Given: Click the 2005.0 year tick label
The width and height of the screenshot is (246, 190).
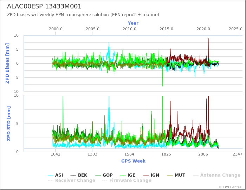Looking at the screenshot, I should (92, 29).
